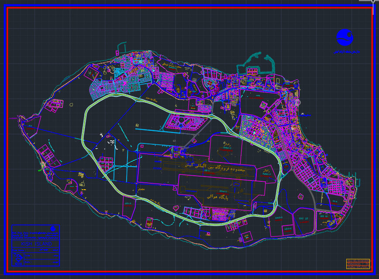Select the "KISH ISLAND" title text
379x279 pixels.
36,244
